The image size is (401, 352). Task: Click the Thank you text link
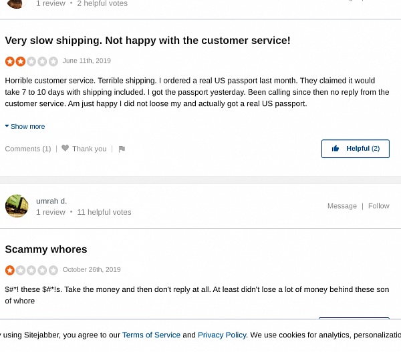point(90,149)
